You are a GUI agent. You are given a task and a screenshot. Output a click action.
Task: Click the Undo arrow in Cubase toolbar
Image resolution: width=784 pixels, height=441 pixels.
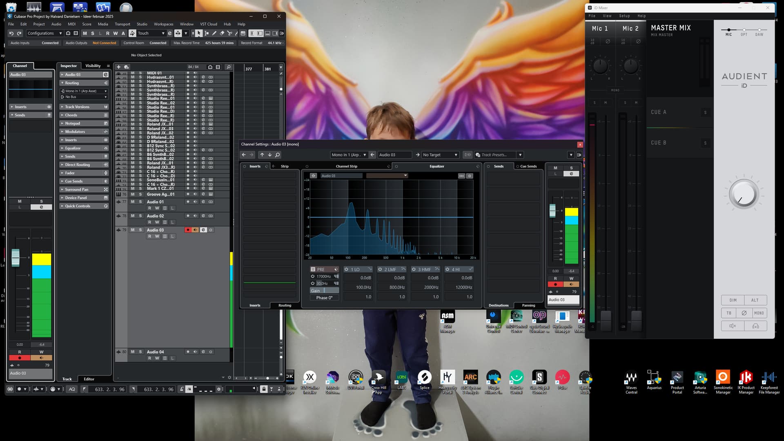[11, 33]
